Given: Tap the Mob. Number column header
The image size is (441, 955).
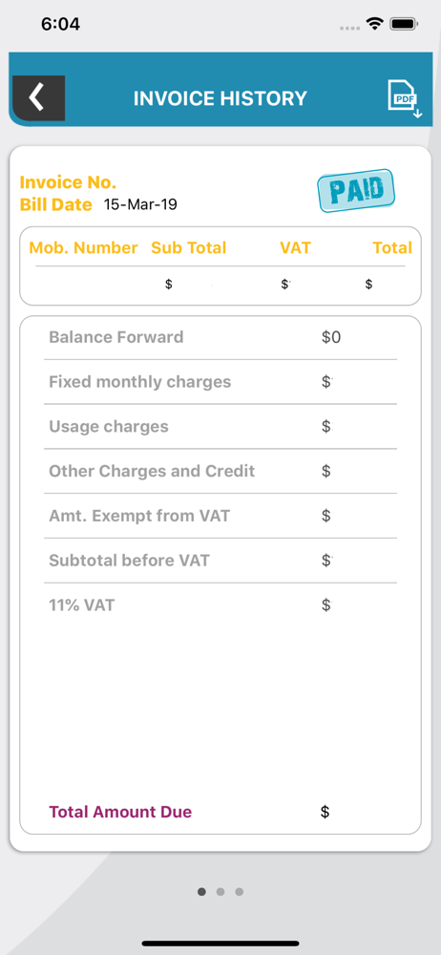Looking at the screenshot, I should point(83,248).
